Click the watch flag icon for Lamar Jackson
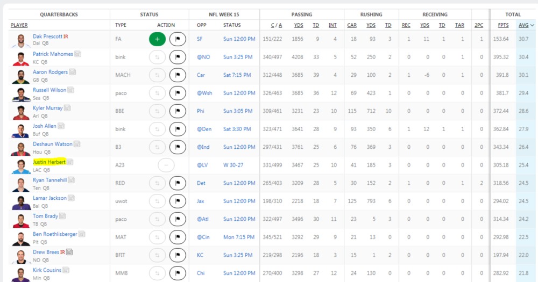The image size is (538, 282). tap(177, 201)
